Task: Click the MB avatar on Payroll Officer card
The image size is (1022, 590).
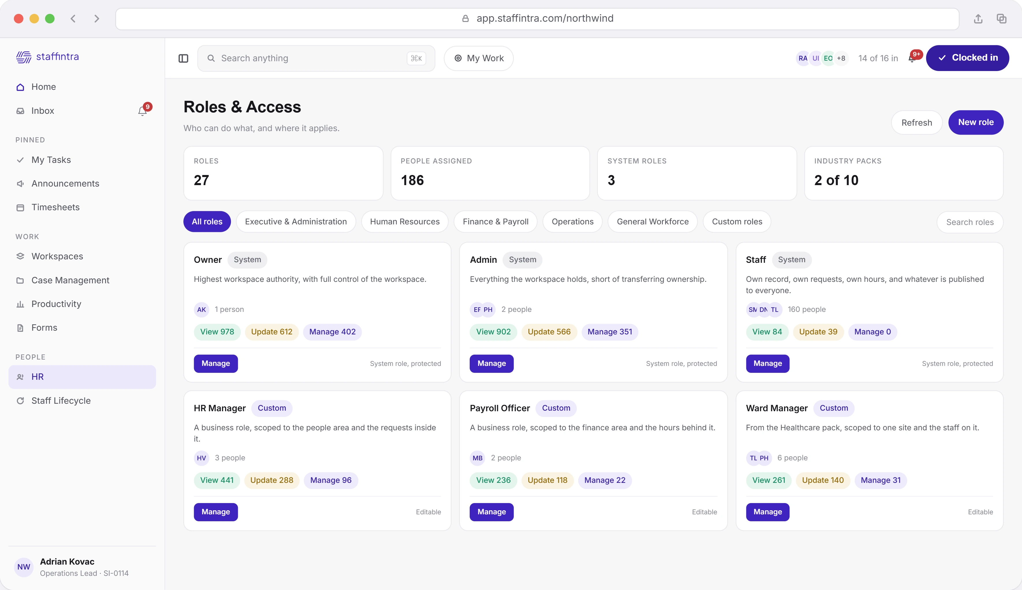Action: [x=478, y=458]
